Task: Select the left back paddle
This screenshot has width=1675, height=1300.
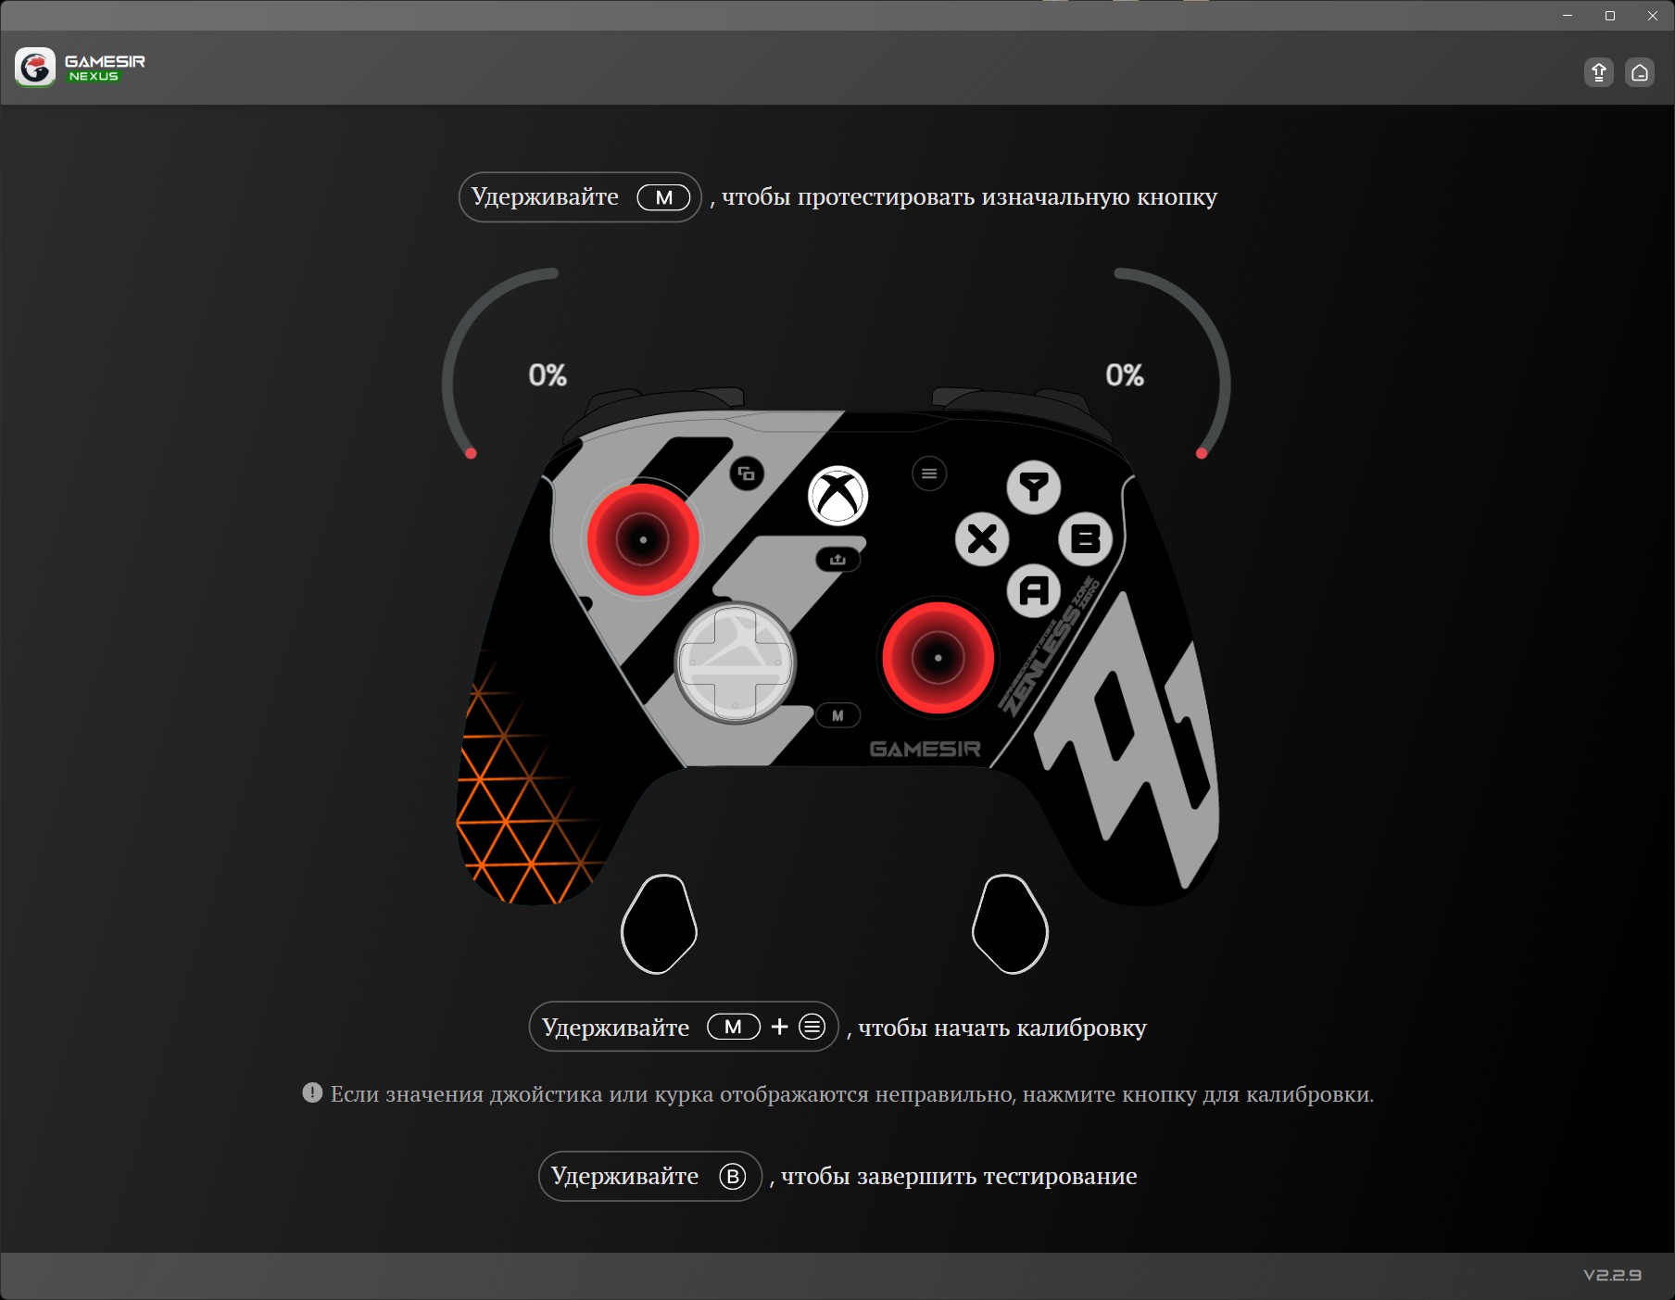Action: pos(659,924)
